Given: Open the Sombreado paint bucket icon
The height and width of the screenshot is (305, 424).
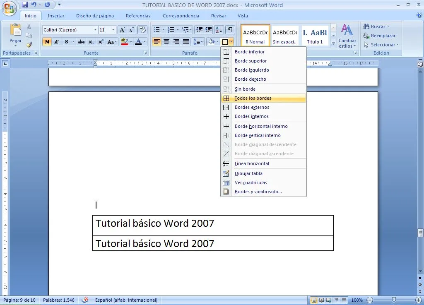Looking at the screenshot, I should click(x=211, y=41).
